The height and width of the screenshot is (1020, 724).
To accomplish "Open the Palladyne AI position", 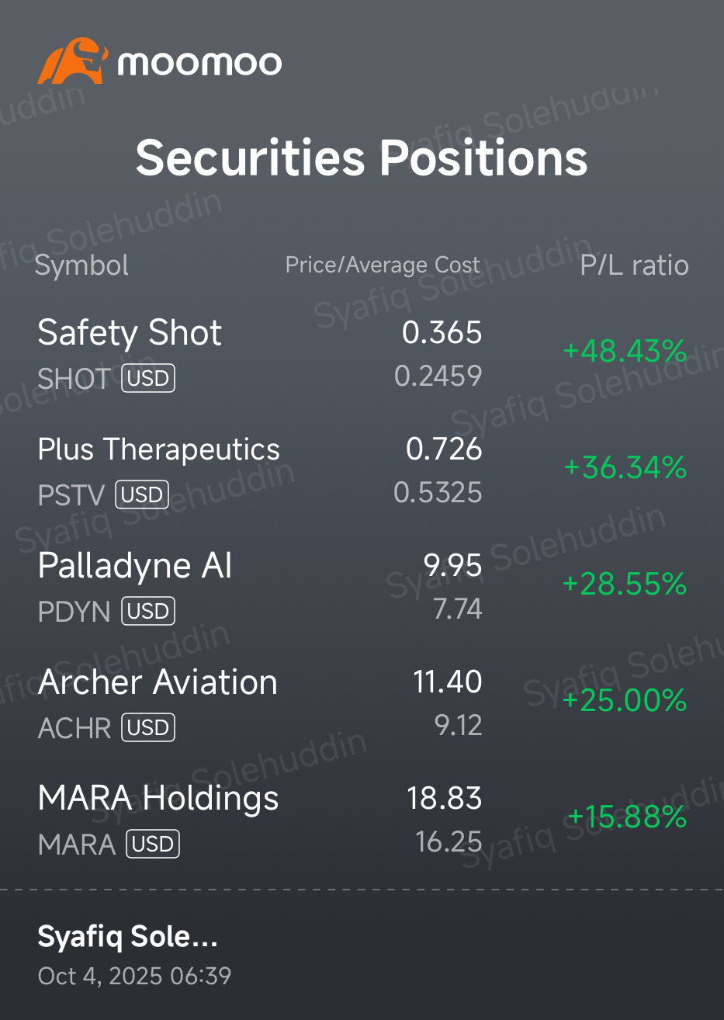I will click(362, 586).
